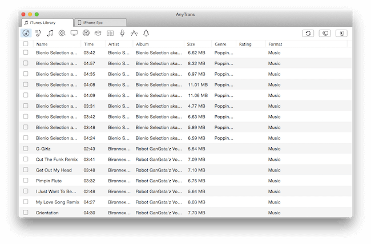Image resolution: width=371 pixels, height=244 pixels.
Task: Switch to the iTunes Library tab
Action: [47, 23]
